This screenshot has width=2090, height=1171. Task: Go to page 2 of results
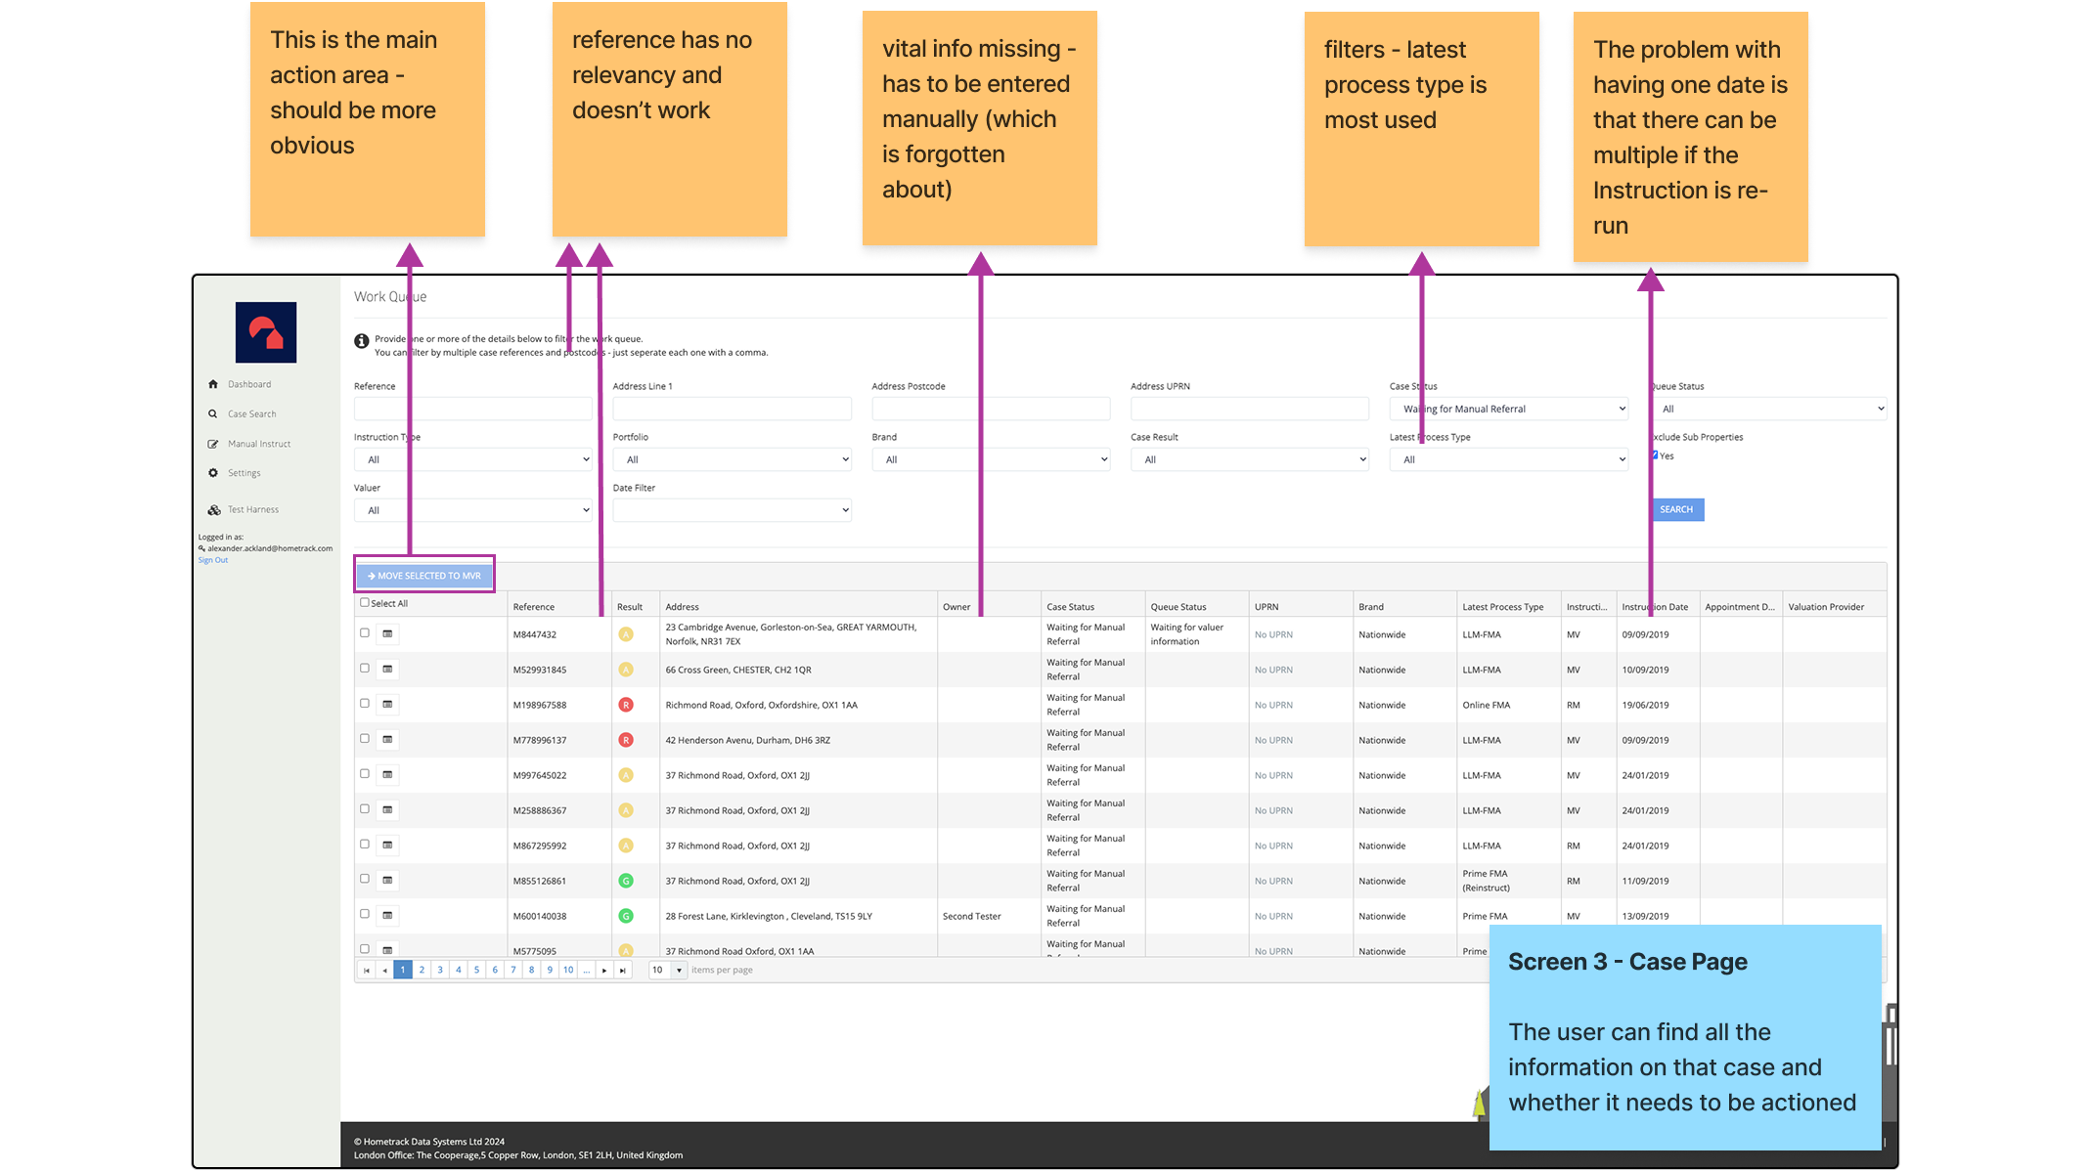click(422, 971)
